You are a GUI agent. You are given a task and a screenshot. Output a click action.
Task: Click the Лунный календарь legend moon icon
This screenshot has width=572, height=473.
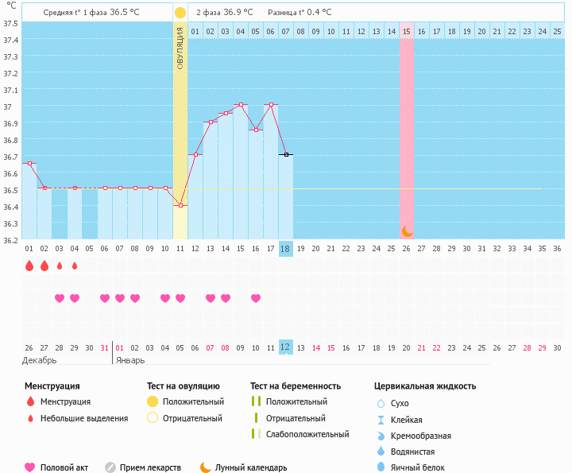click(x=206, y=467)
